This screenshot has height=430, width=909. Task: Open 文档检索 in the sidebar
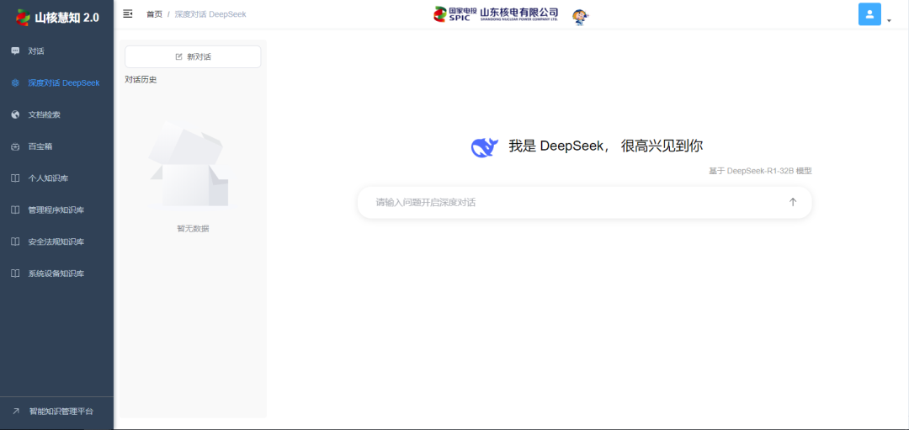[57, 114]
